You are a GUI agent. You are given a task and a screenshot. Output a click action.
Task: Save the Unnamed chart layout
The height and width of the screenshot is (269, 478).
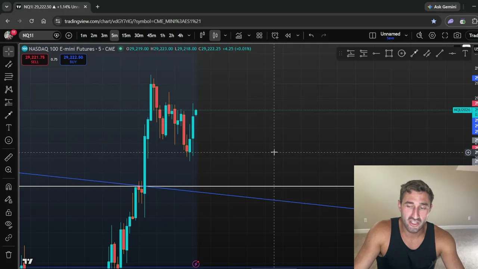tap(390, 38)
